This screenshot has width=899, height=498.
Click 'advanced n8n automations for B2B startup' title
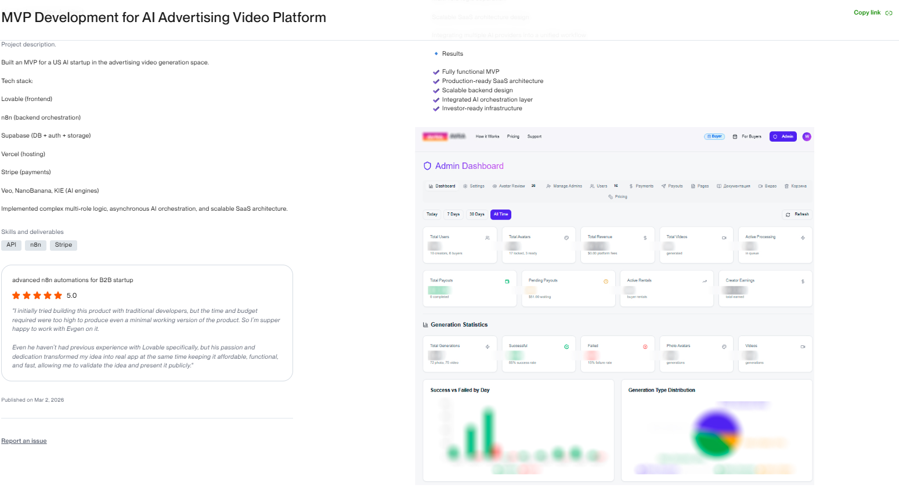coord(73,280)
